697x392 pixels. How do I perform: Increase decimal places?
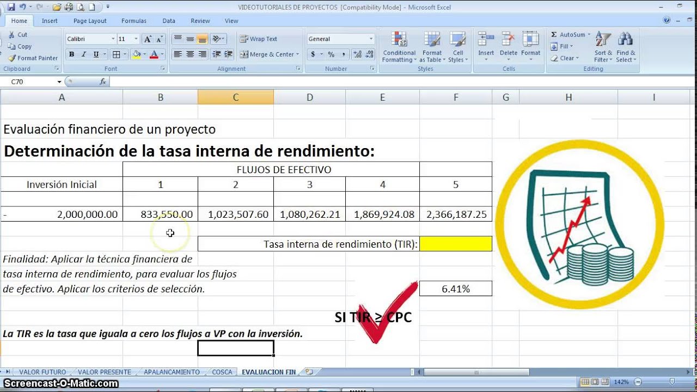coord(357,54)
